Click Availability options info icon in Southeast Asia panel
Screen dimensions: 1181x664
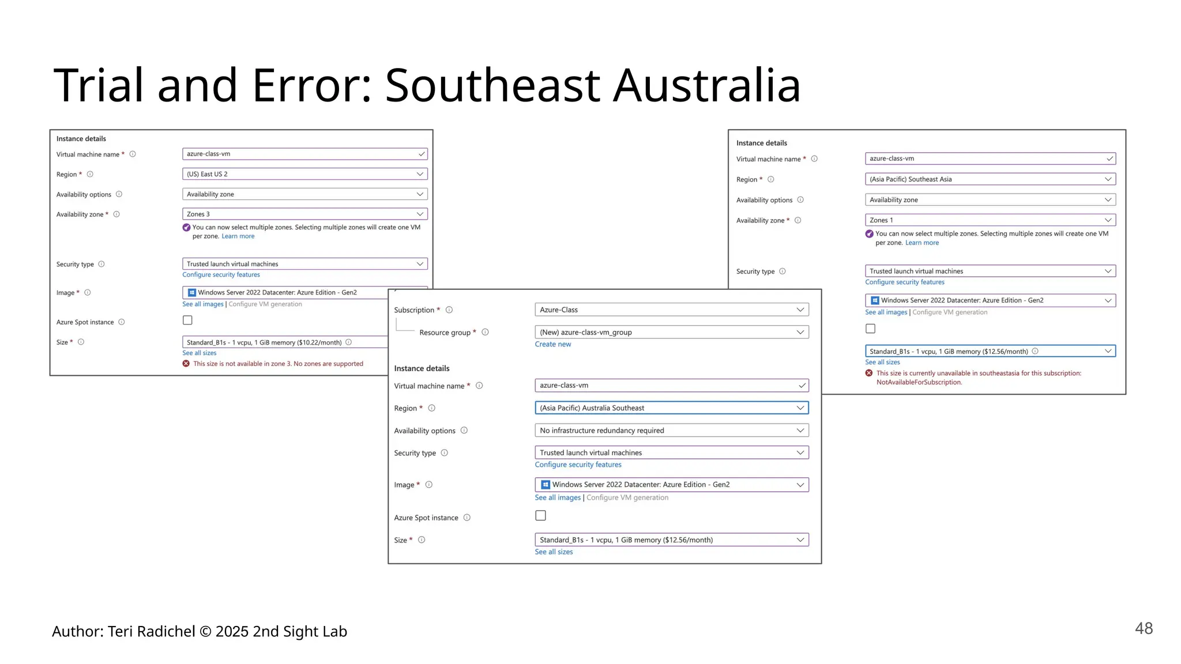click(x=800, y=200)
